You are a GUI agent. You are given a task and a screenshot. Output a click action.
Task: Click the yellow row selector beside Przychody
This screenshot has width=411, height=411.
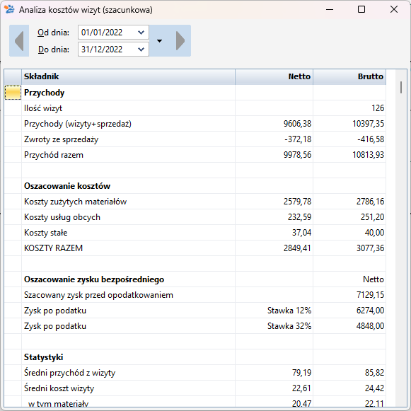coord(13,93)
